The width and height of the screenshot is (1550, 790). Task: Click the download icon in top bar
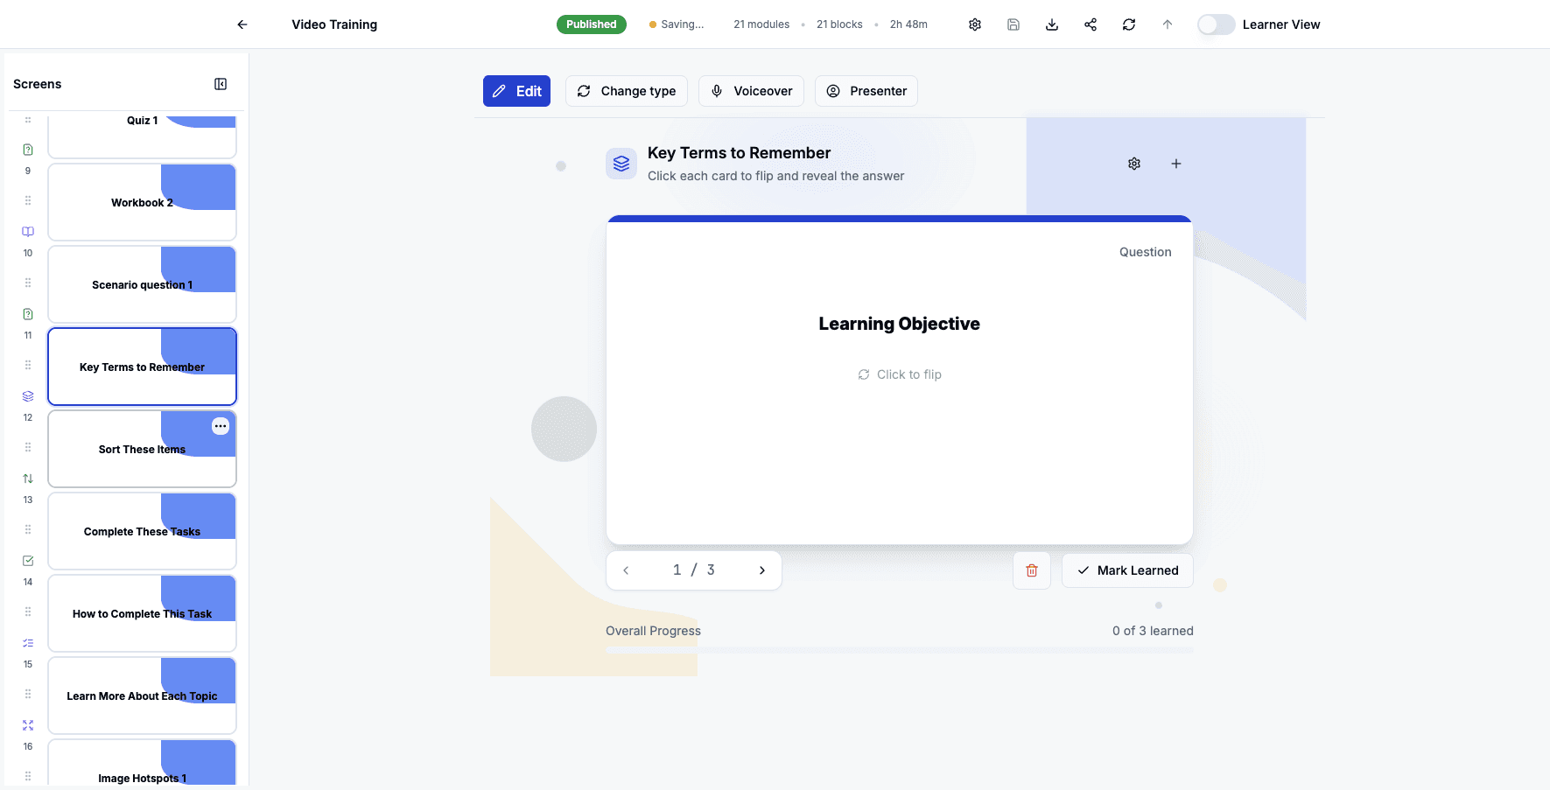click(x=1052, y=24)
